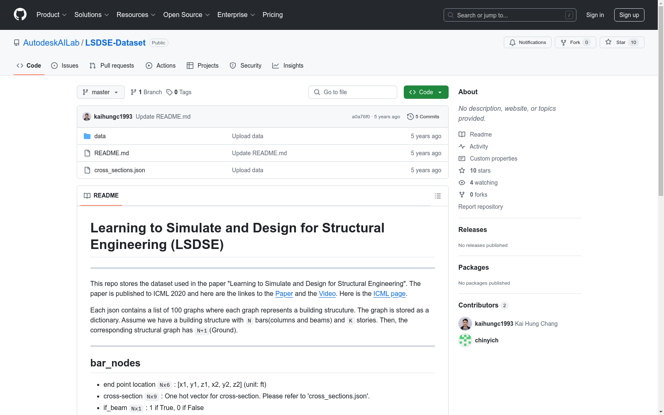Switch to the Issues tab
This screenshot has height=415, width=664.
[x=65, y=66]
